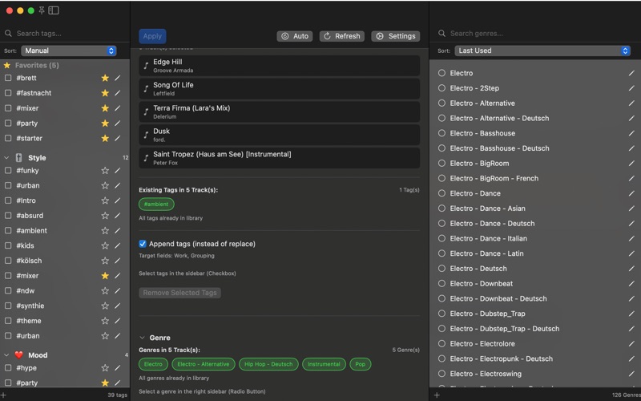The width and height of the screenshot is (641, 401).
Task: Select the Edge Hill track row
Action: 279,66
